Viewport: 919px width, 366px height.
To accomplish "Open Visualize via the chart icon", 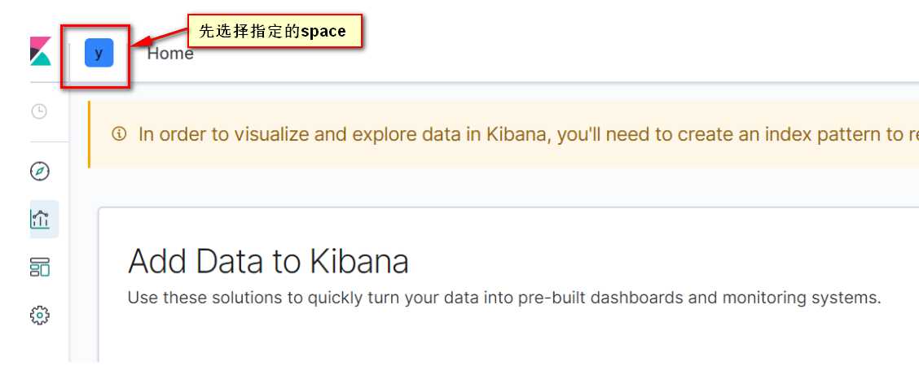I will pyautogui.click(x=40, y=219).
